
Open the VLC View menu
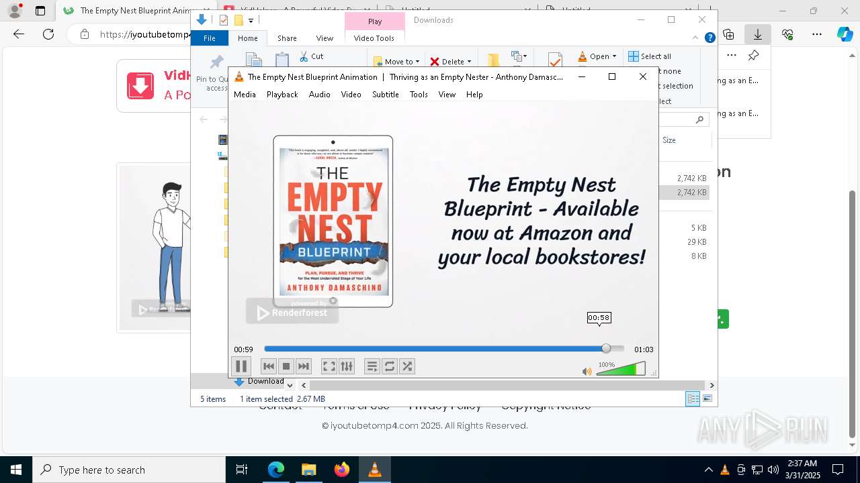447,95
